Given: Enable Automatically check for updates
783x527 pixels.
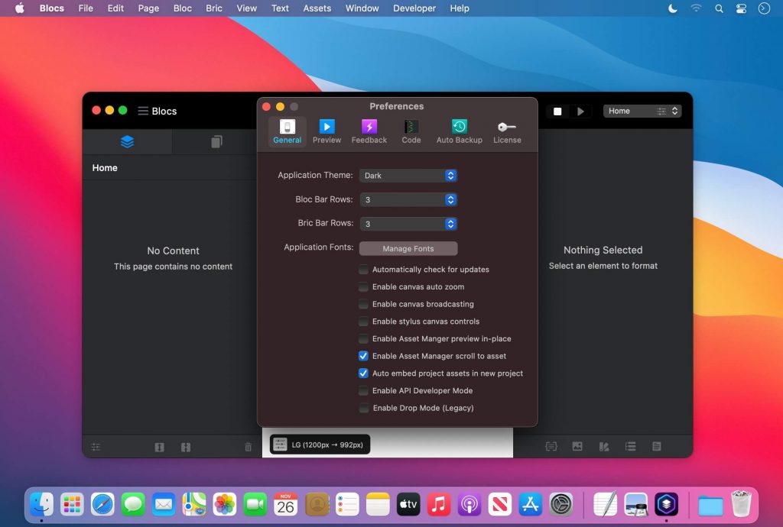Looking at the screenshot, I should point(364,270).
